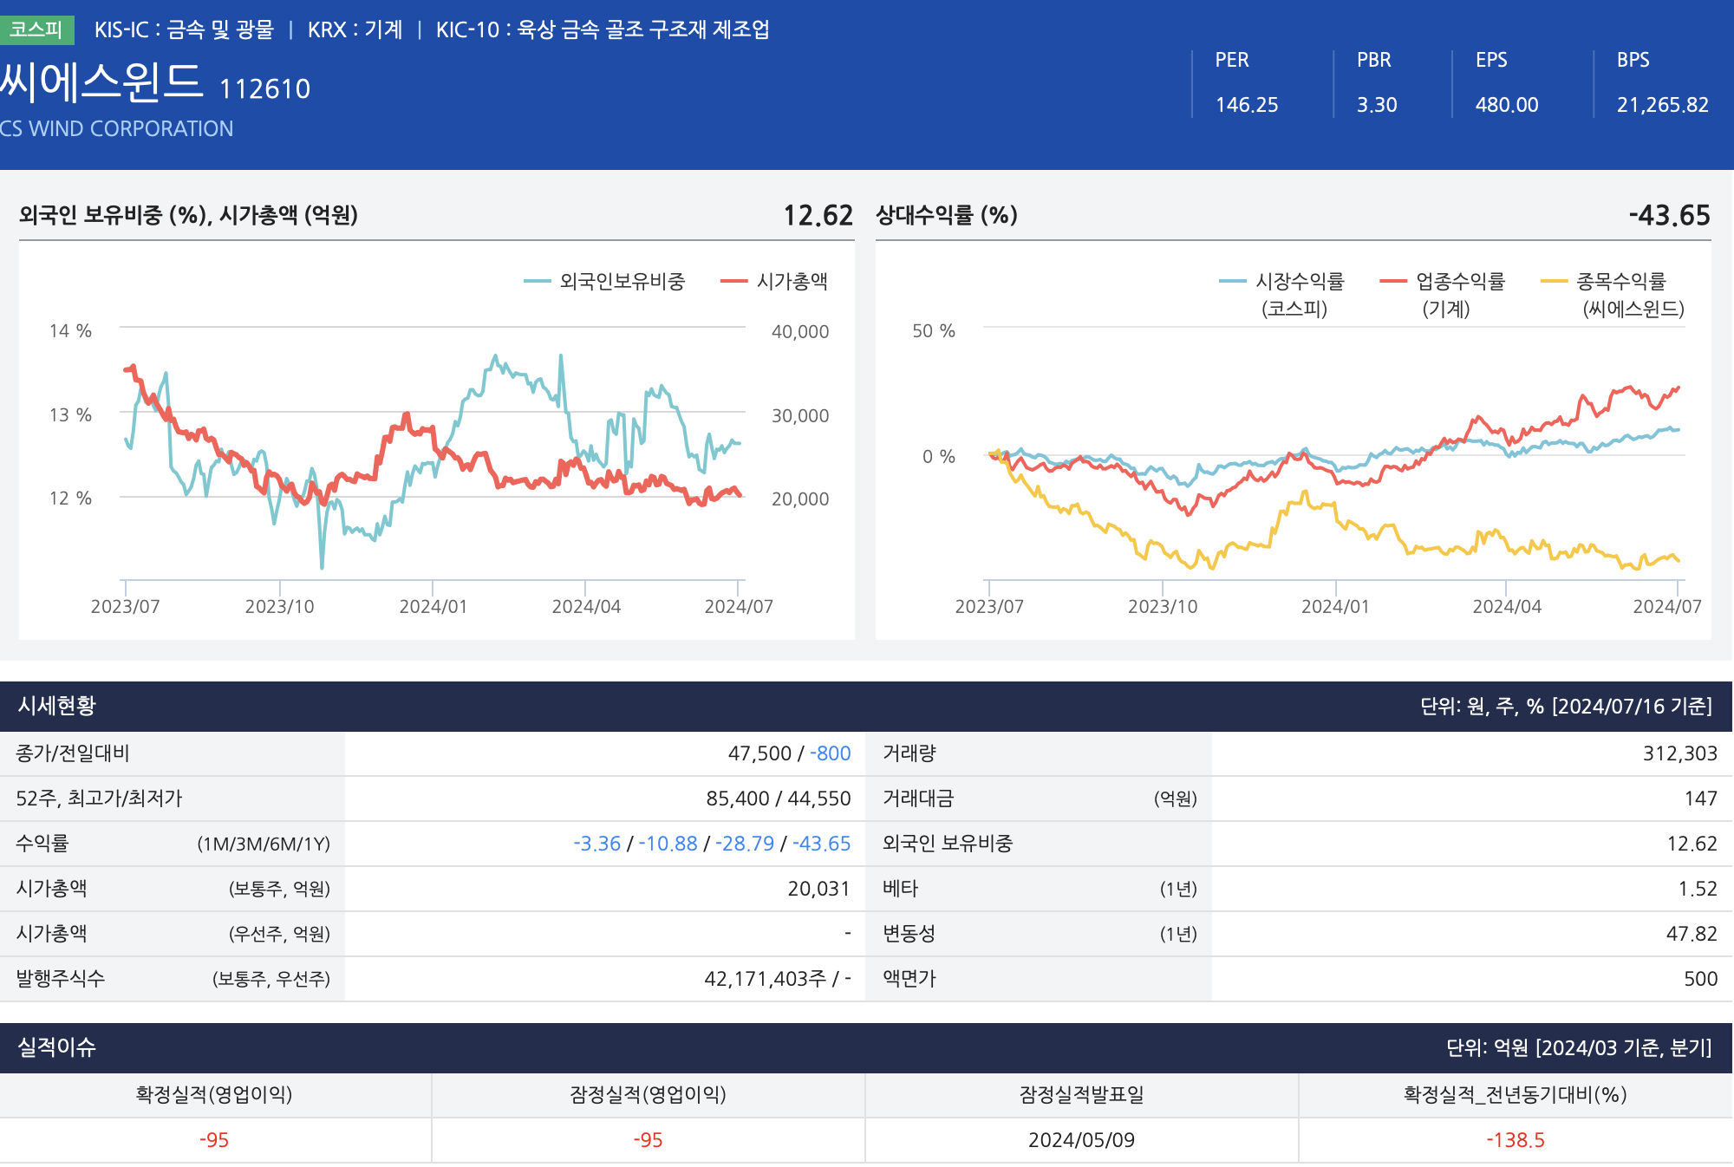The width and height of the screenshot is (1734, 1167).
Task: Click the PER value 146.25
Action: [1246, 105]
